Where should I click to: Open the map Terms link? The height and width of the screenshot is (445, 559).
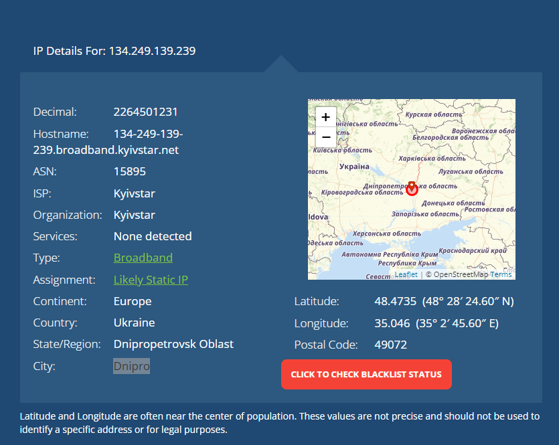501,275
